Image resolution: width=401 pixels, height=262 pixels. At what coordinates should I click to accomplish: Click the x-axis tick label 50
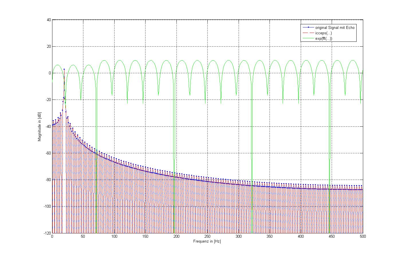point(83,237)
